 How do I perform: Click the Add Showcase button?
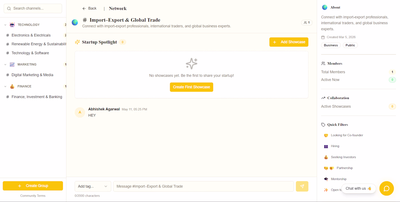point(289,42)
